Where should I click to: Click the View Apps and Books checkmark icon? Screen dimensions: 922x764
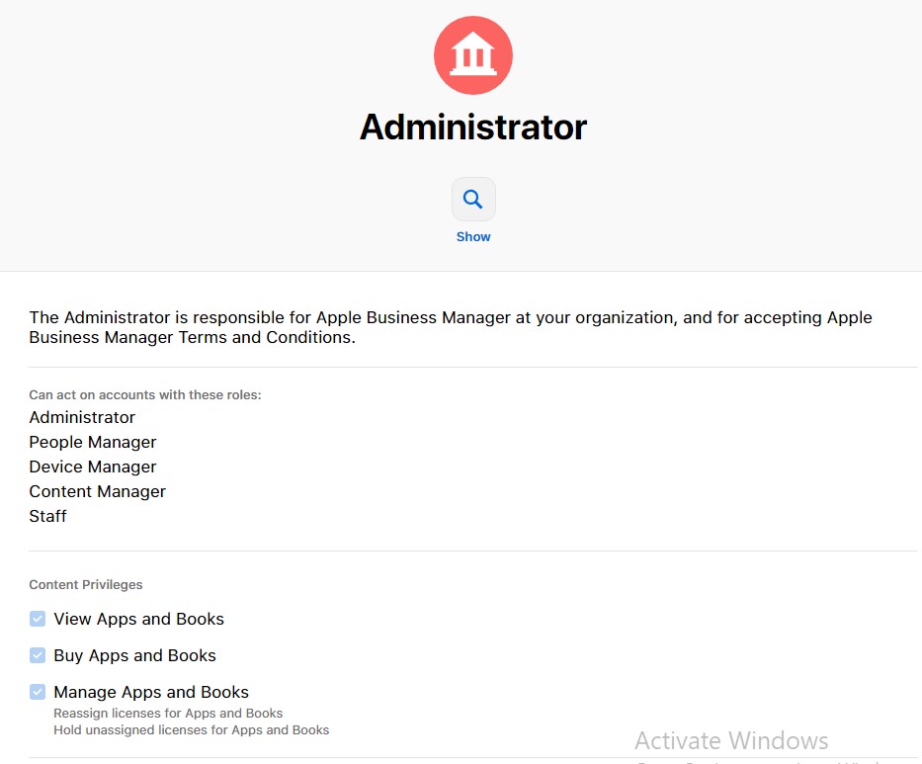tap(38, 618)
